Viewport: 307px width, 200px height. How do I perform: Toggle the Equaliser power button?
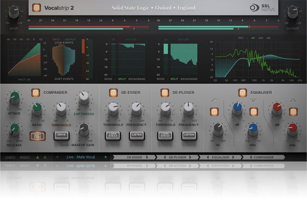pyautogui.click(x=243, y=93)
